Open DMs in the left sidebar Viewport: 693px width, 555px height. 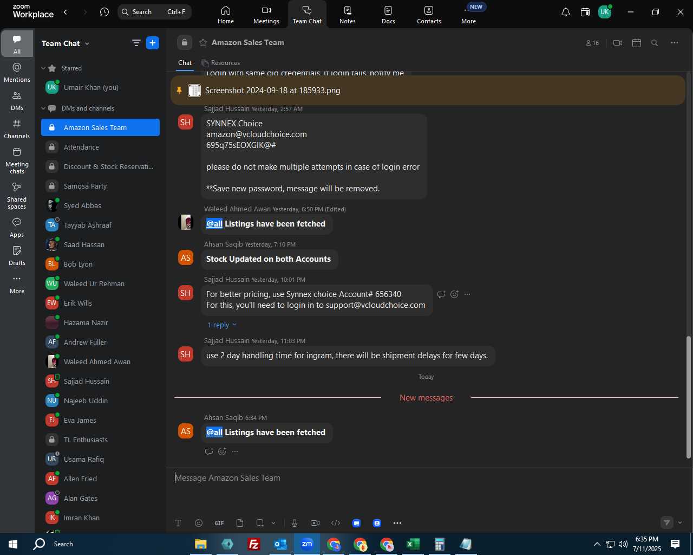(x=17, y=101)
